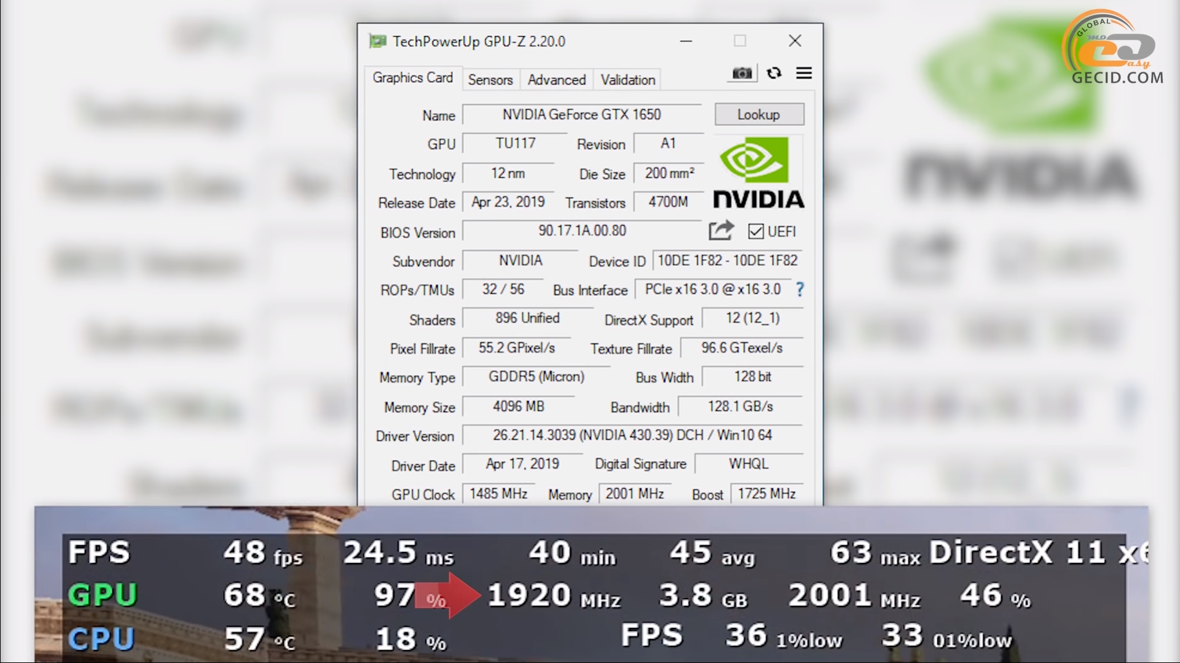
Task: Click the GPU field showing TU117
Action: (515, 144)
